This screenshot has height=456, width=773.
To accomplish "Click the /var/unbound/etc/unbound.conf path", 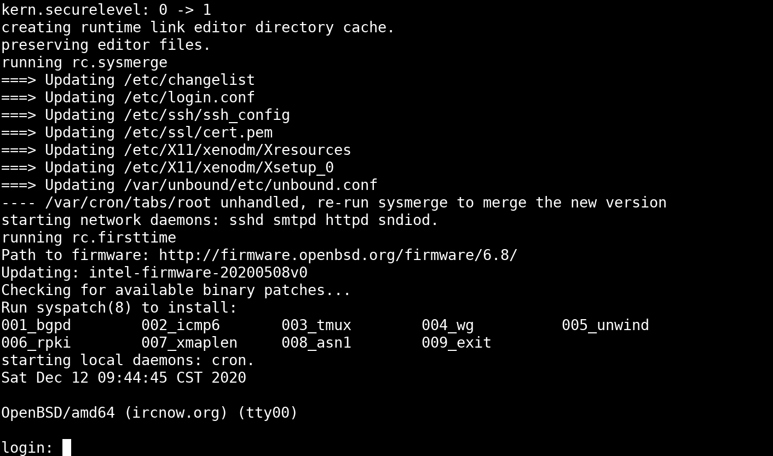I will click(x=251, y=185).
